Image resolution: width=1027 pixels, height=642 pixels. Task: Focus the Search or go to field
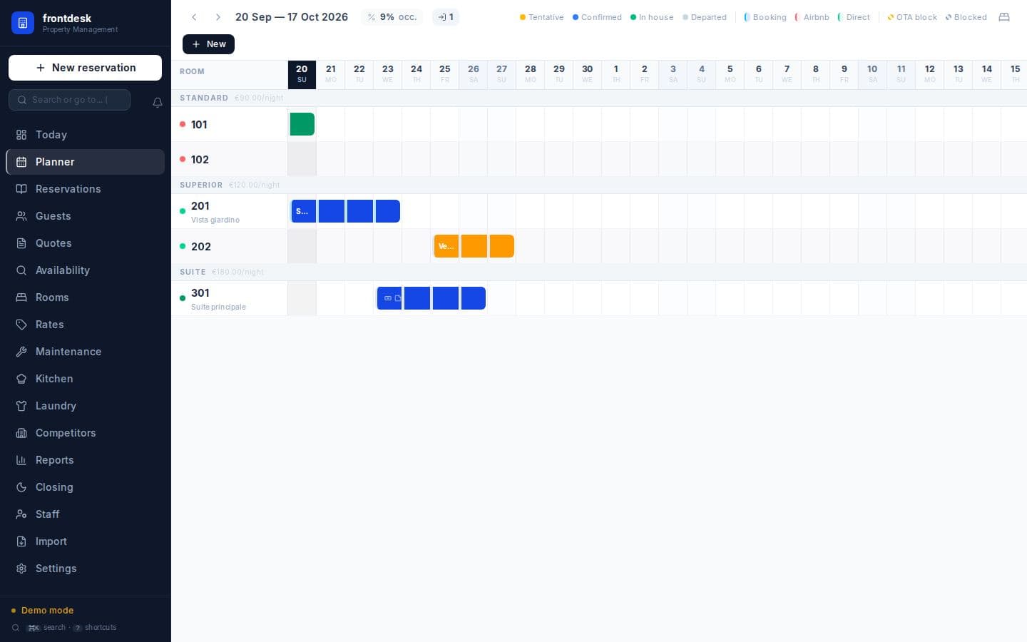coord(69,100)
